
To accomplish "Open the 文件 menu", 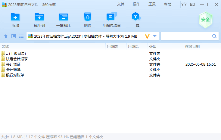I will 121,4.
